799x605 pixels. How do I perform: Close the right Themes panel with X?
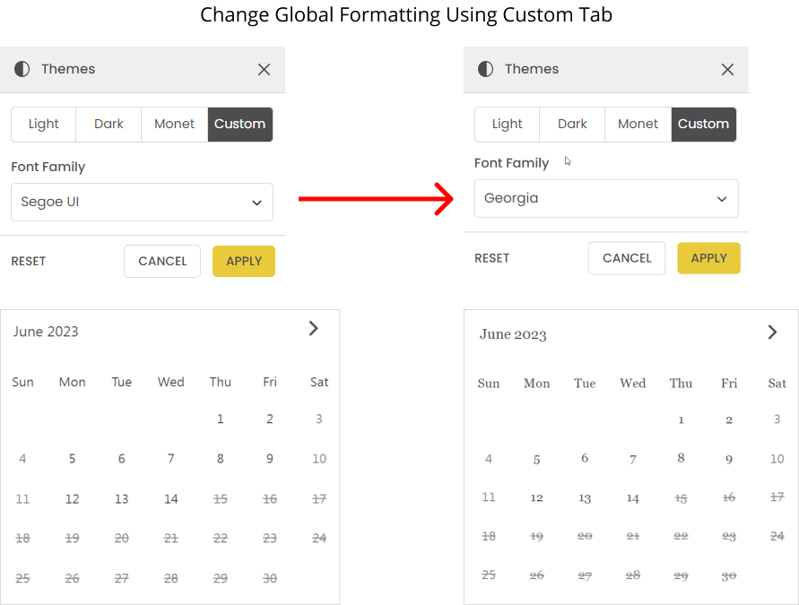click(x=727, y=69)
